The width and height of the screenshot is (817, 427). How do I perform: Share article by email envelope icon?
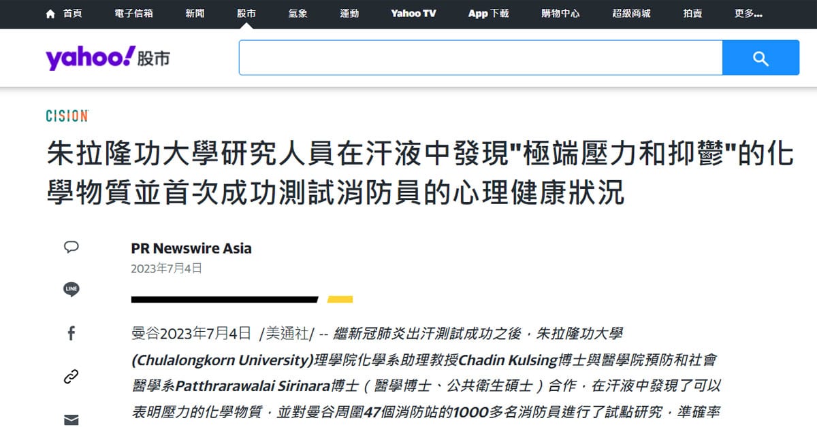click(x=71, y=420)
